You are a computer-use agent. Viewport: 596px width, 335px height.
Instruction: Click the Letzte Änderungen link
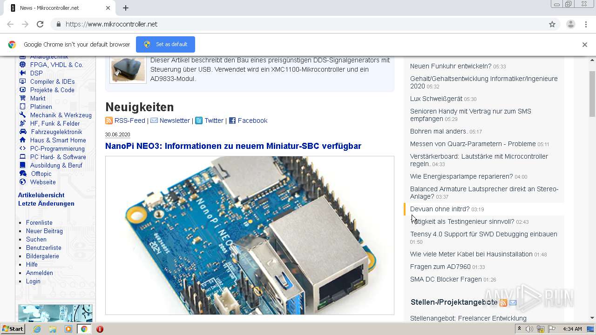click(x=46, y=203)
